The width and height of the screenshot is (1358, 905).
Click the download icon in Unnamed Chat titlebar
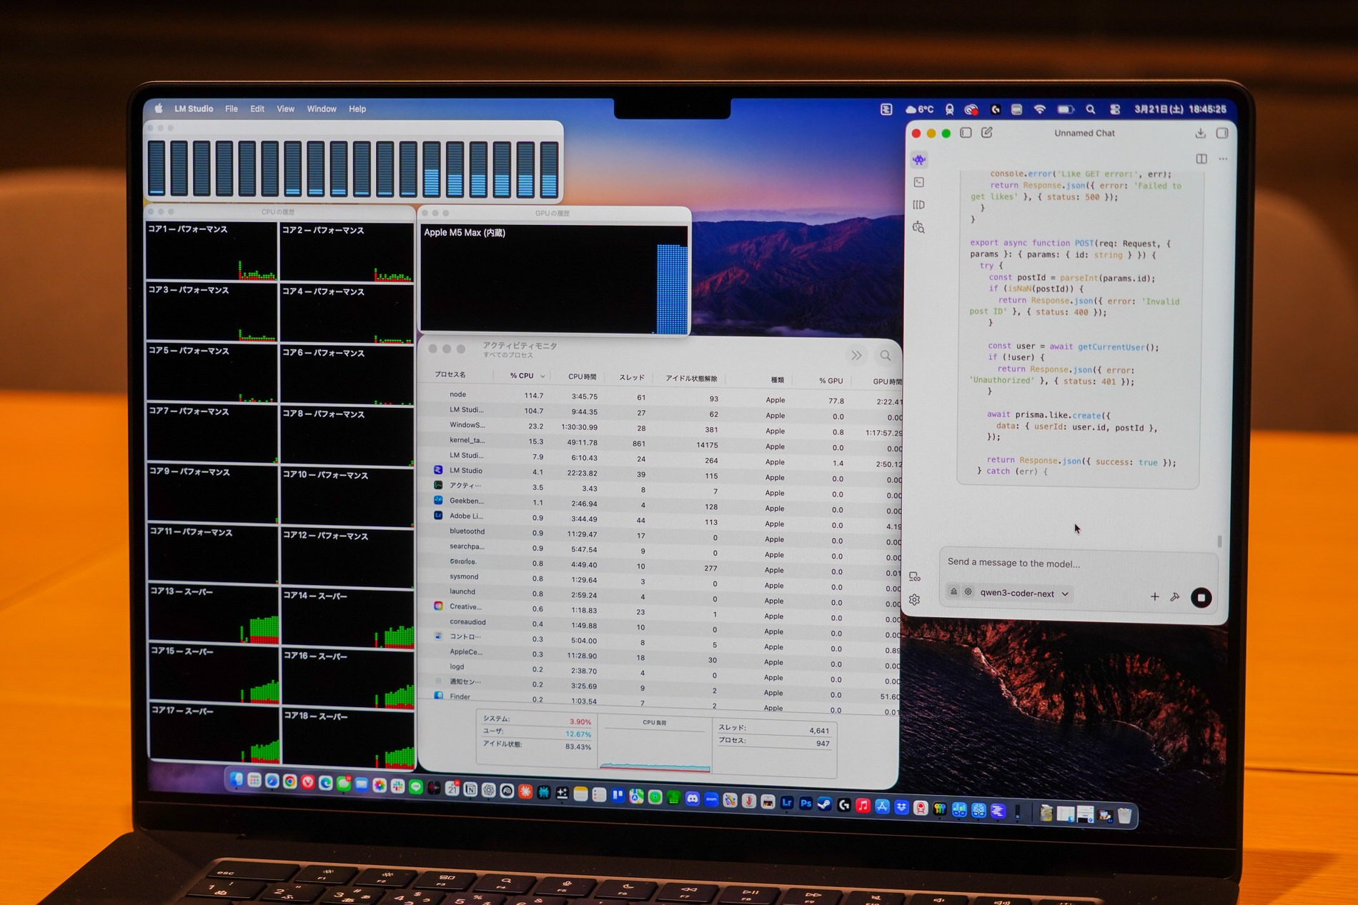click(1201, 134)
